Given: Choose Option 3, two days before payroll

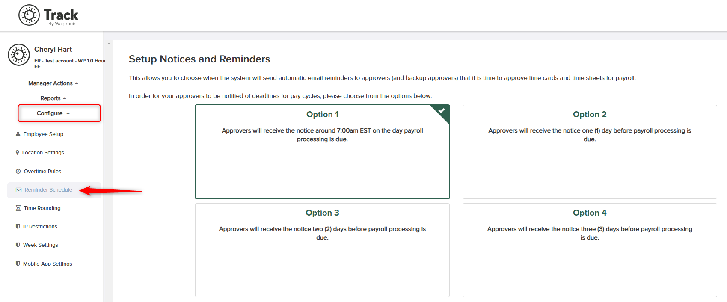Looking at the screenshot, I should pos(322,250).
